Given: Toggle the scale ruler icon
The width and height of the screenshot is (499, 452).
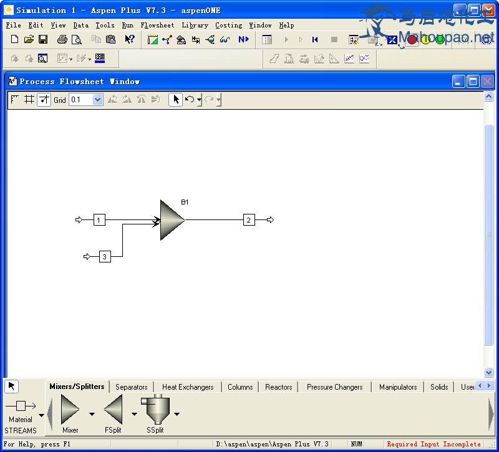Looking at the screenshot, I should point(14,100).
